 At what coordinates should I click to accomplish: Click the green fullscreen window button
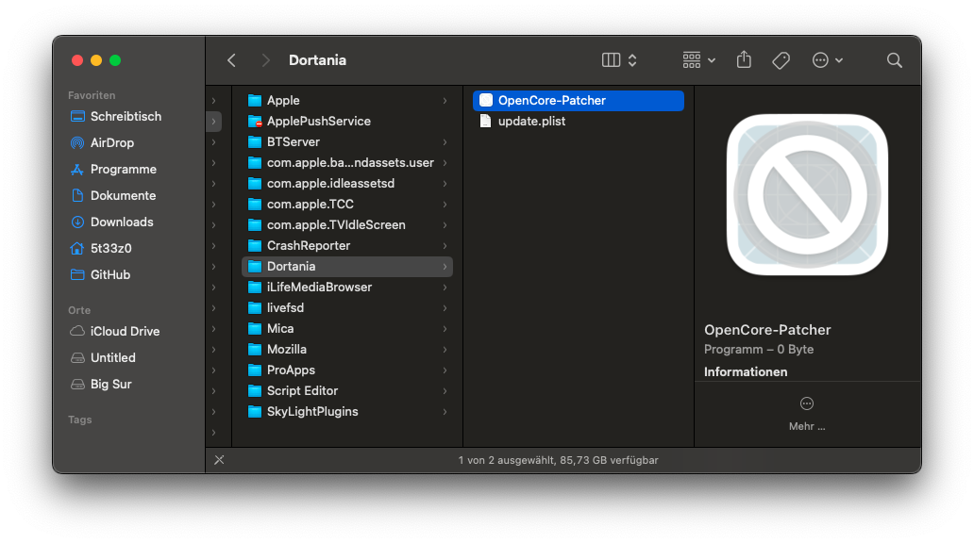click(115, 60)
